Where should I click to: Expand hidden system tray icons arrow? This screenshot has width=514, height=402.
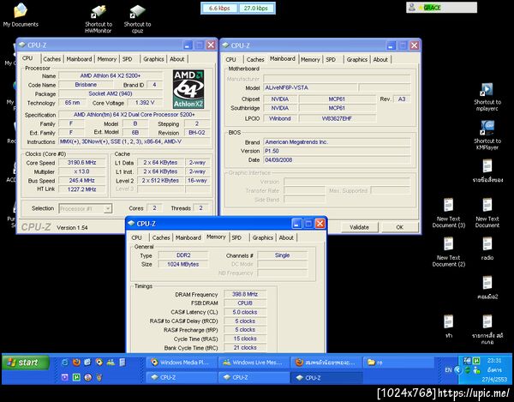pos(457,370)
